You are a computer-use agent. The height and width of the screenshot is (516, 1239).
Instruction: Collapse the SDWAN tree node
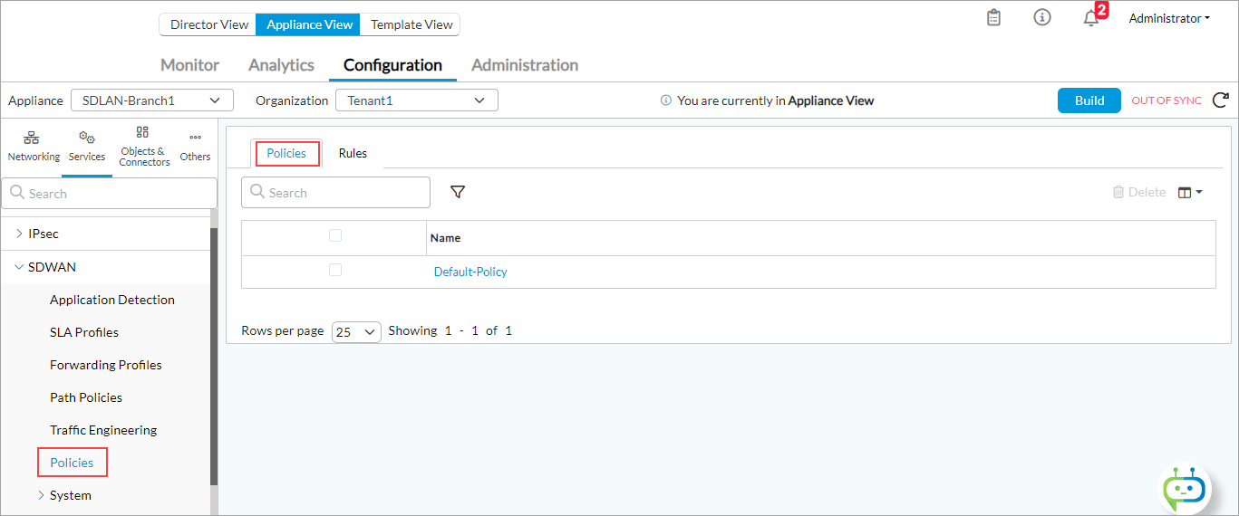(20, 267)
